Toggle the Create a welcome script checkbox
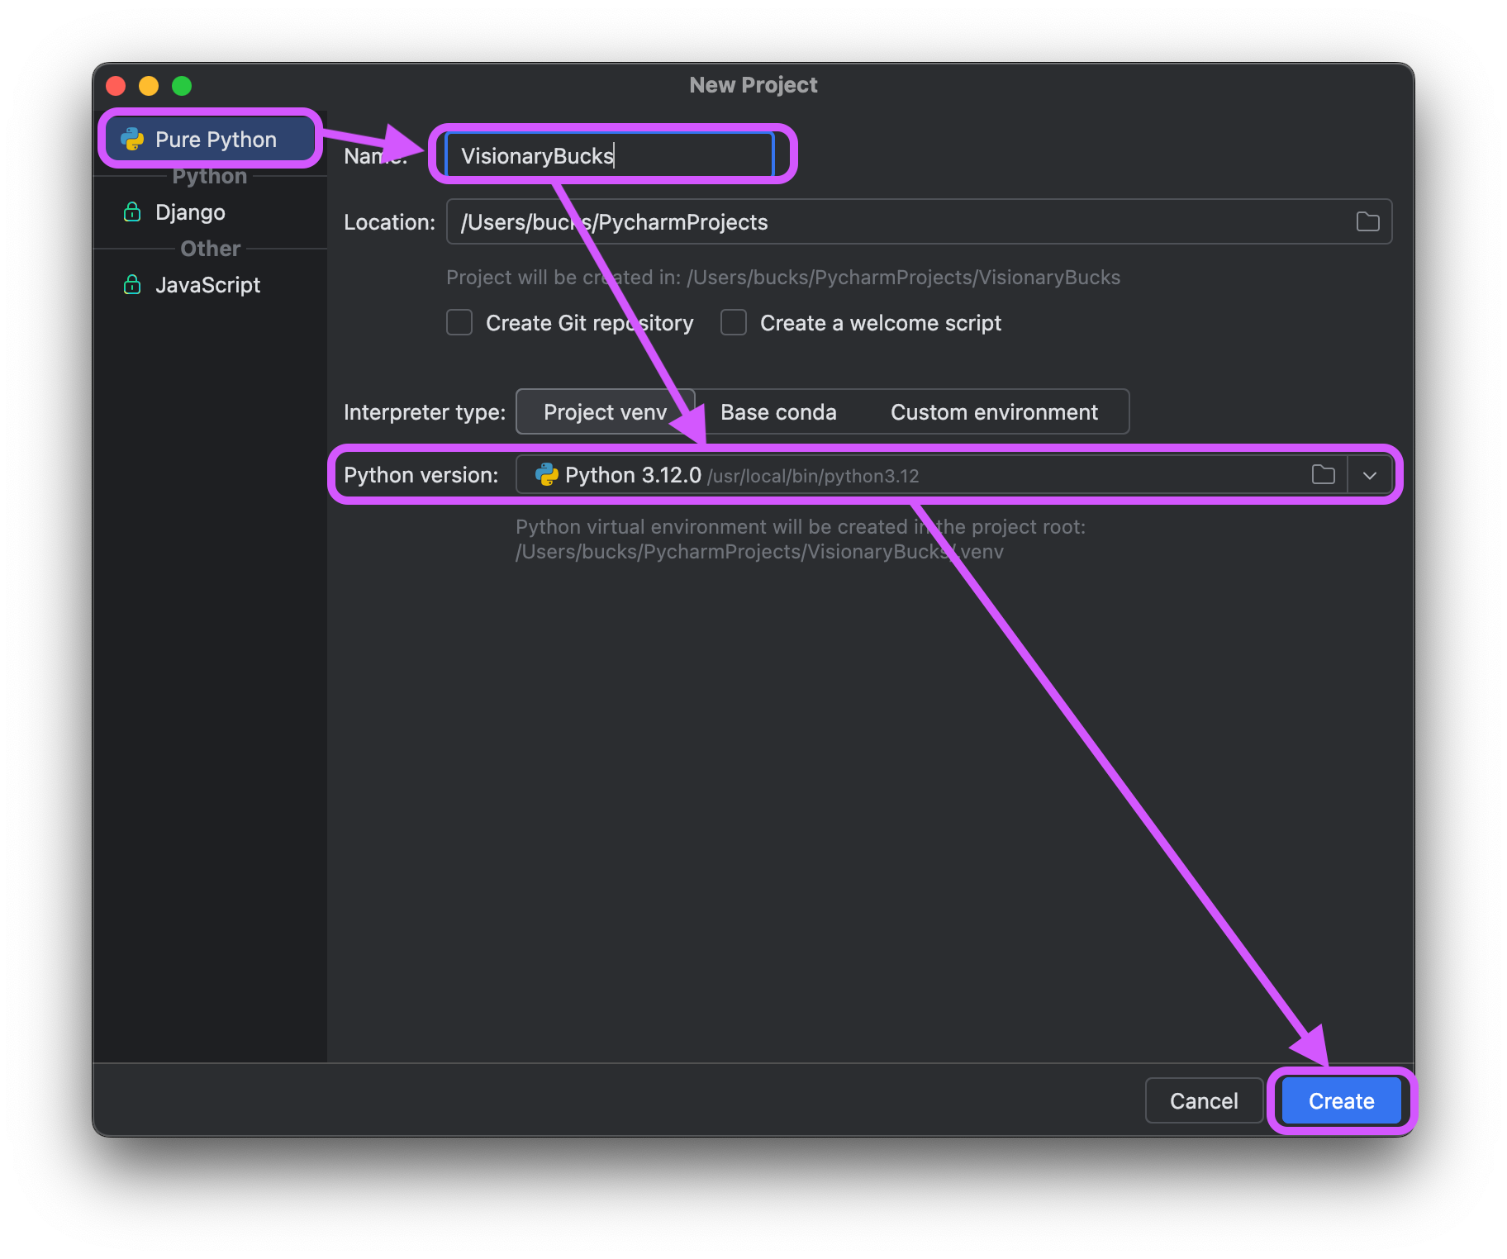This screenshot has width=1507, height=1259. (x=734, y=323)
